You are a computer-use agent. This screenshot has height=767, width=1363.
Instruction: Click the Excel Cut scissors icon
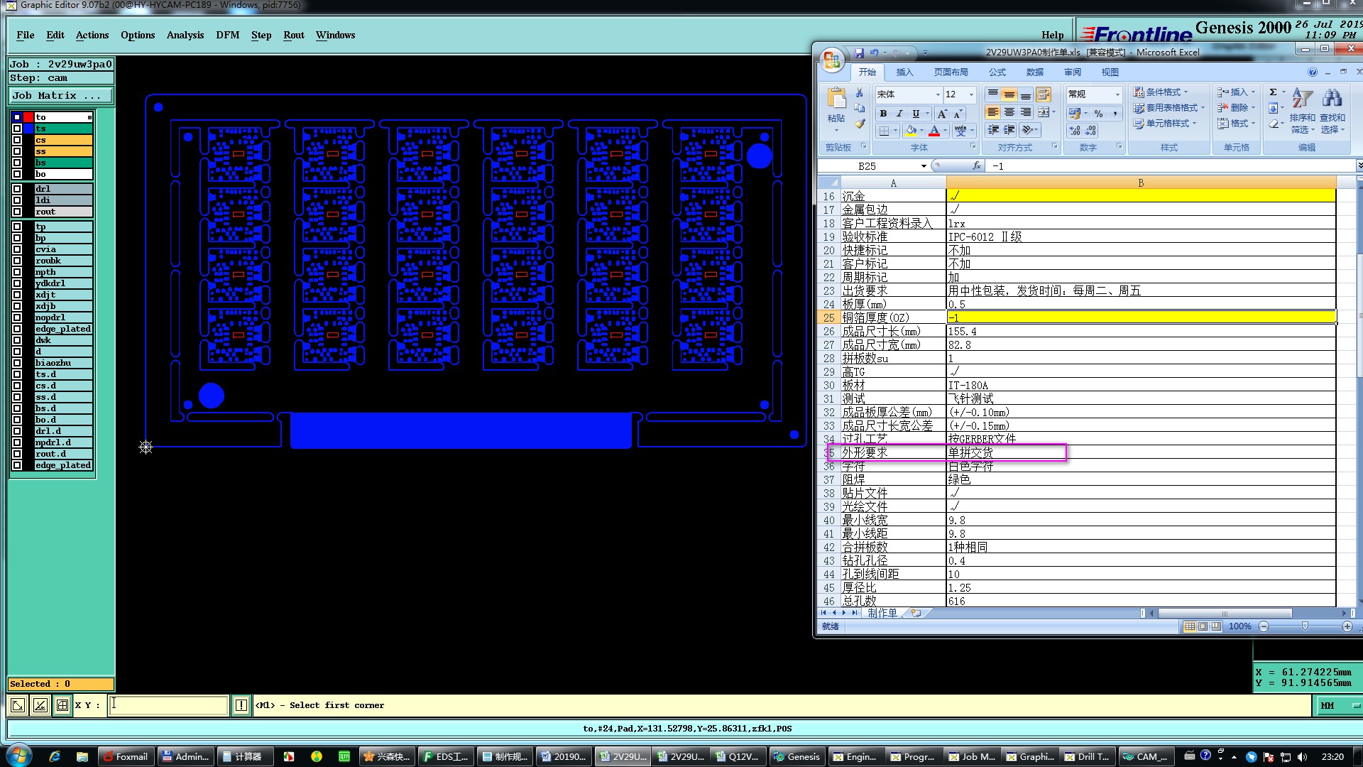(860, 93)
